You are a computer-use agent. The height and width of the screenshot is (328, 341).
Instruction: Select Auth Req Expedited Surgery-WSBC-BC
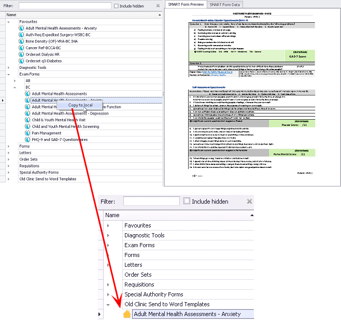click(x=58, y=35)
